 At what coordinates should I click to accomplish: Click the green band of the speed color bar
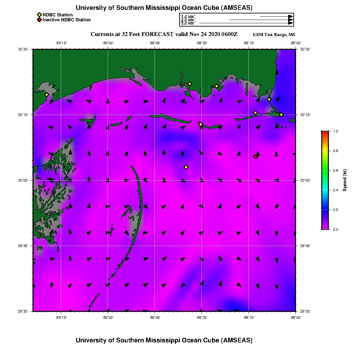click(325, 170)
